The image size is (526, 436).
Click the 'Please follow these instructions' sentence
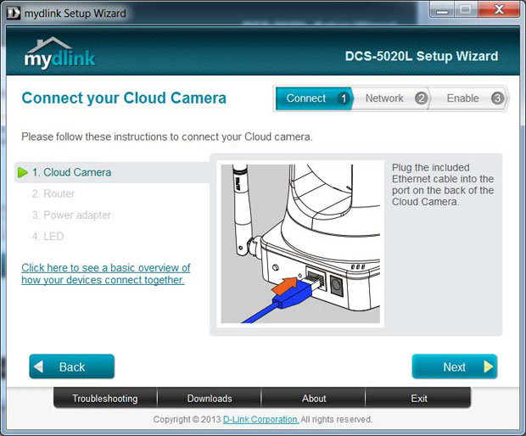(167, 137)
